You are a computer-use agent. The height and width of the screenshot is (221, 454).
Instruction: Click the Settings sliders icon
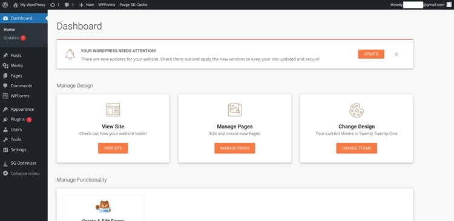[x=5, y=150]
